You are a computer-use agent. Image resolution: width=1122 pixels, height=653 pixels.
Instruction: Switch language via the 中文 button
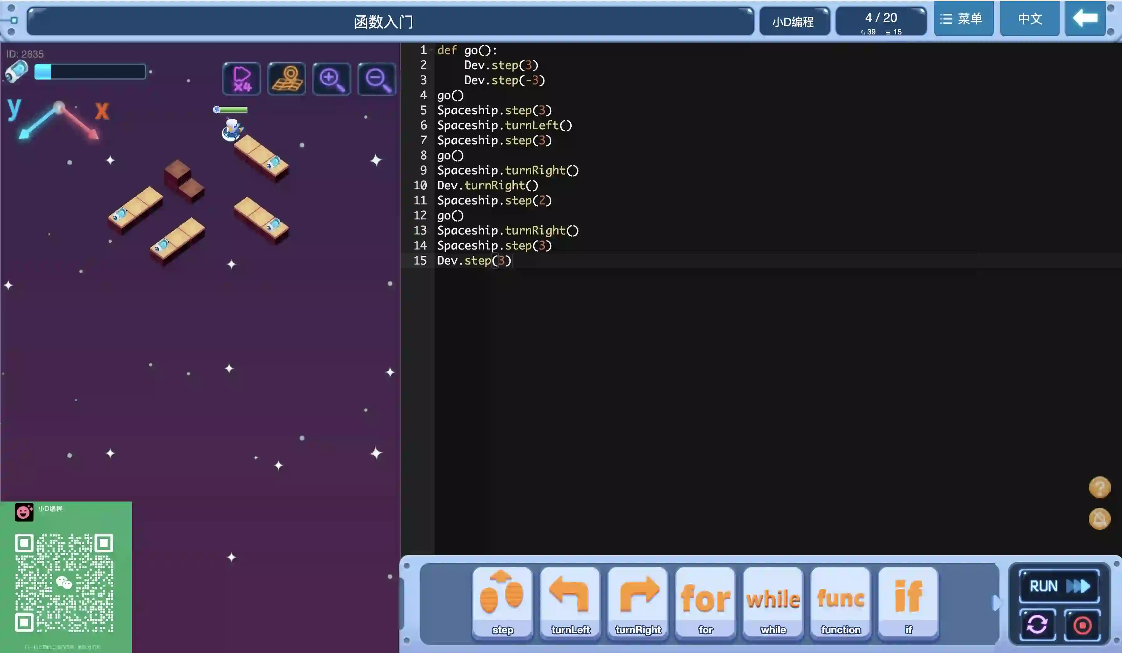[x=1029, y=19]
